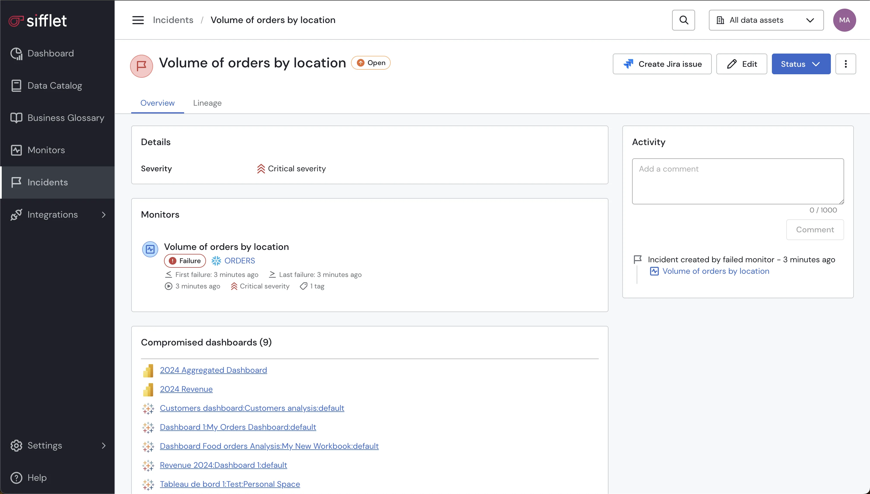Open the All data assets dropdown

766,20
